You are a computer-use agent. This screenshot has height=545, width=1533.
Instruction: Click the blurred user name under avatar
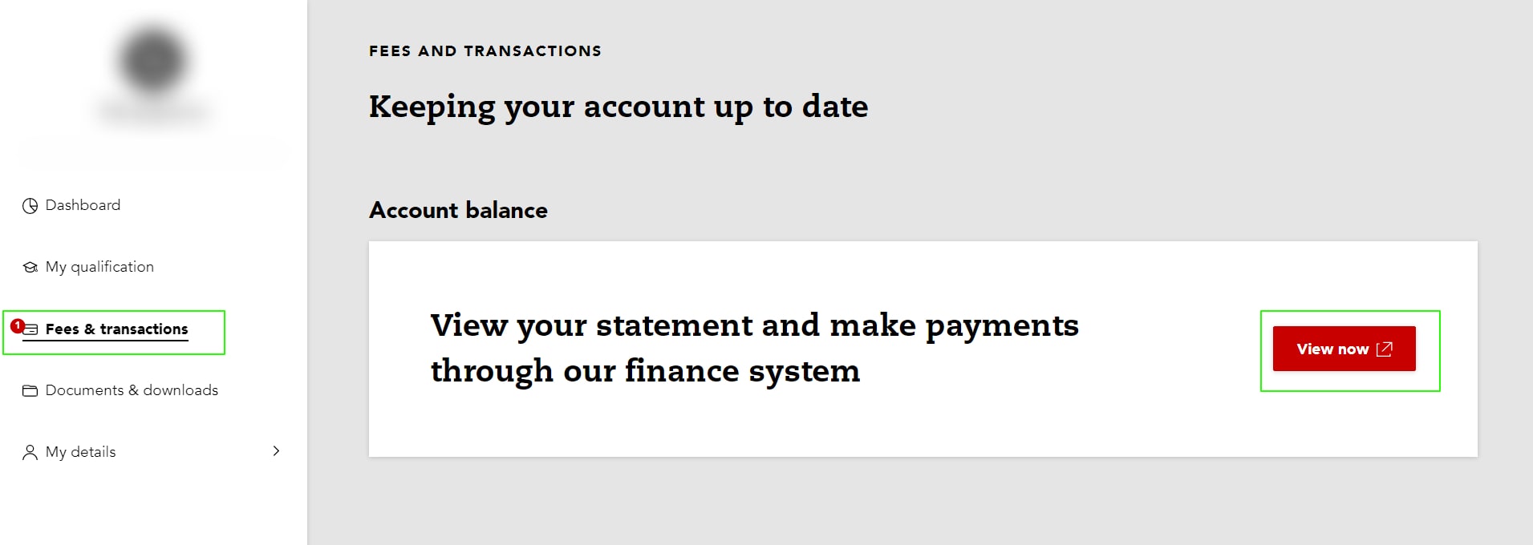pos(154,112)
